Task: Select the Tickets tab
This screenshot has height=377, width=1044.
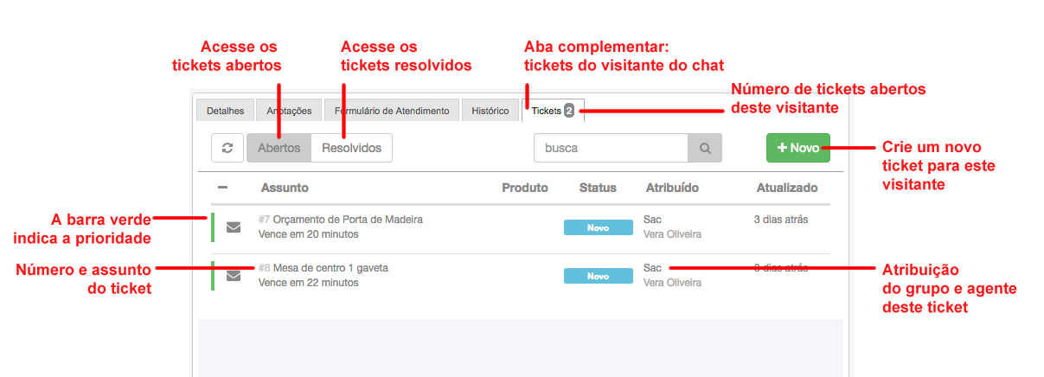Action: pyautogui.click(x=553, y=111)
